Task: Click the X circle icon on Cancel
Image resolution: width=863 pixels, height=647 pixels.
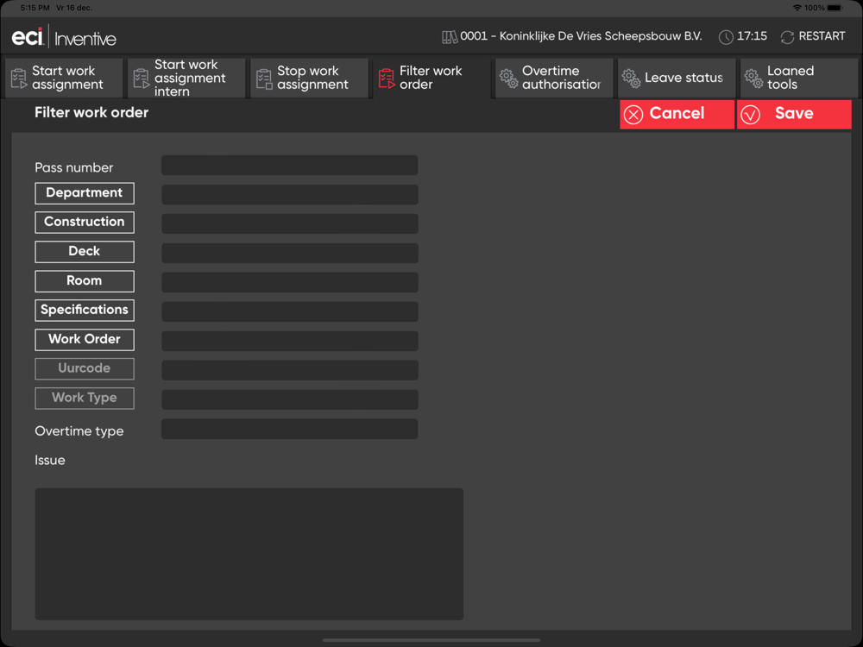Action: tap(633, 115)
